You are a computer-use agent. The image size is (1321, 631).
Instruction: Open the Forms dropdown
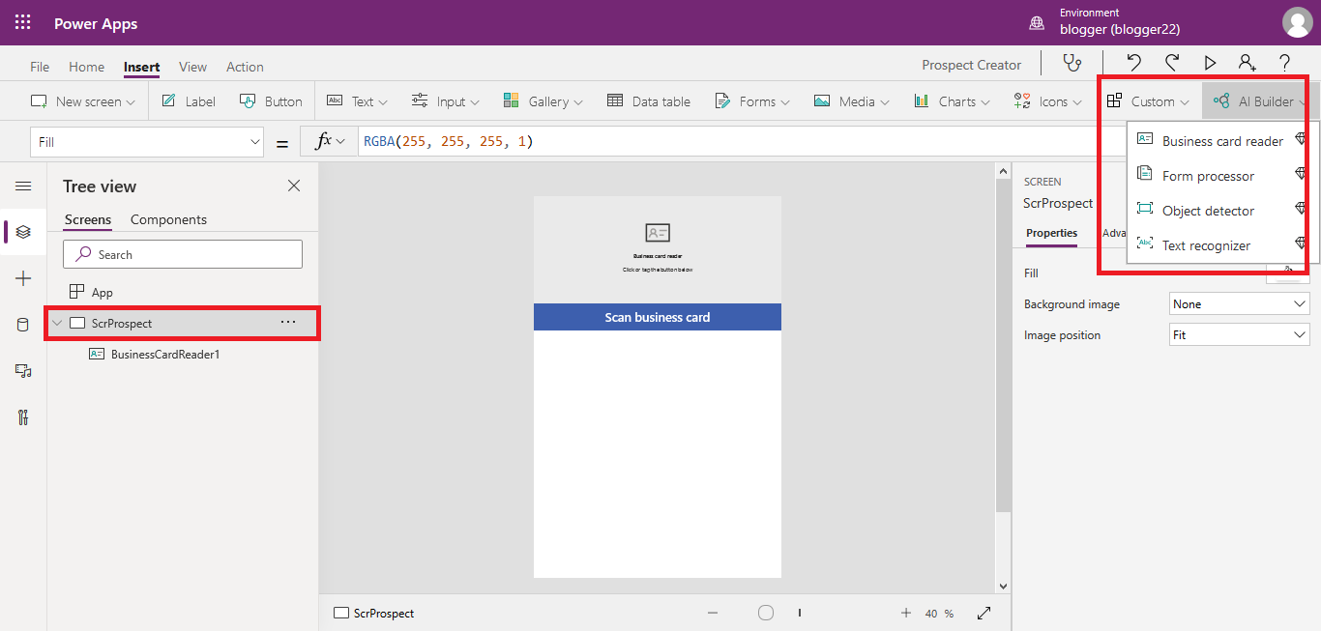click(x=751, y=101)
